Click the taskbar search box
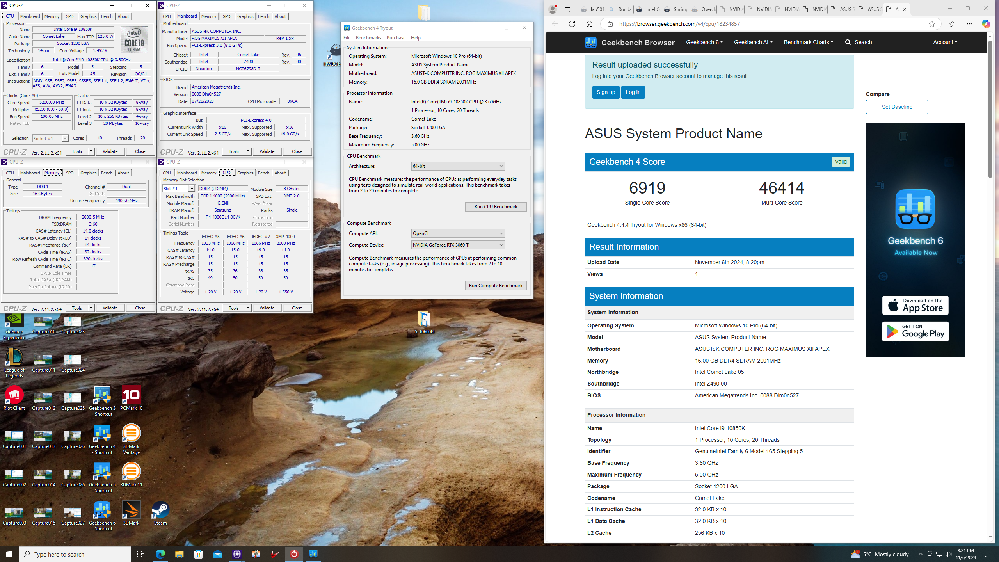 point(75,554)
